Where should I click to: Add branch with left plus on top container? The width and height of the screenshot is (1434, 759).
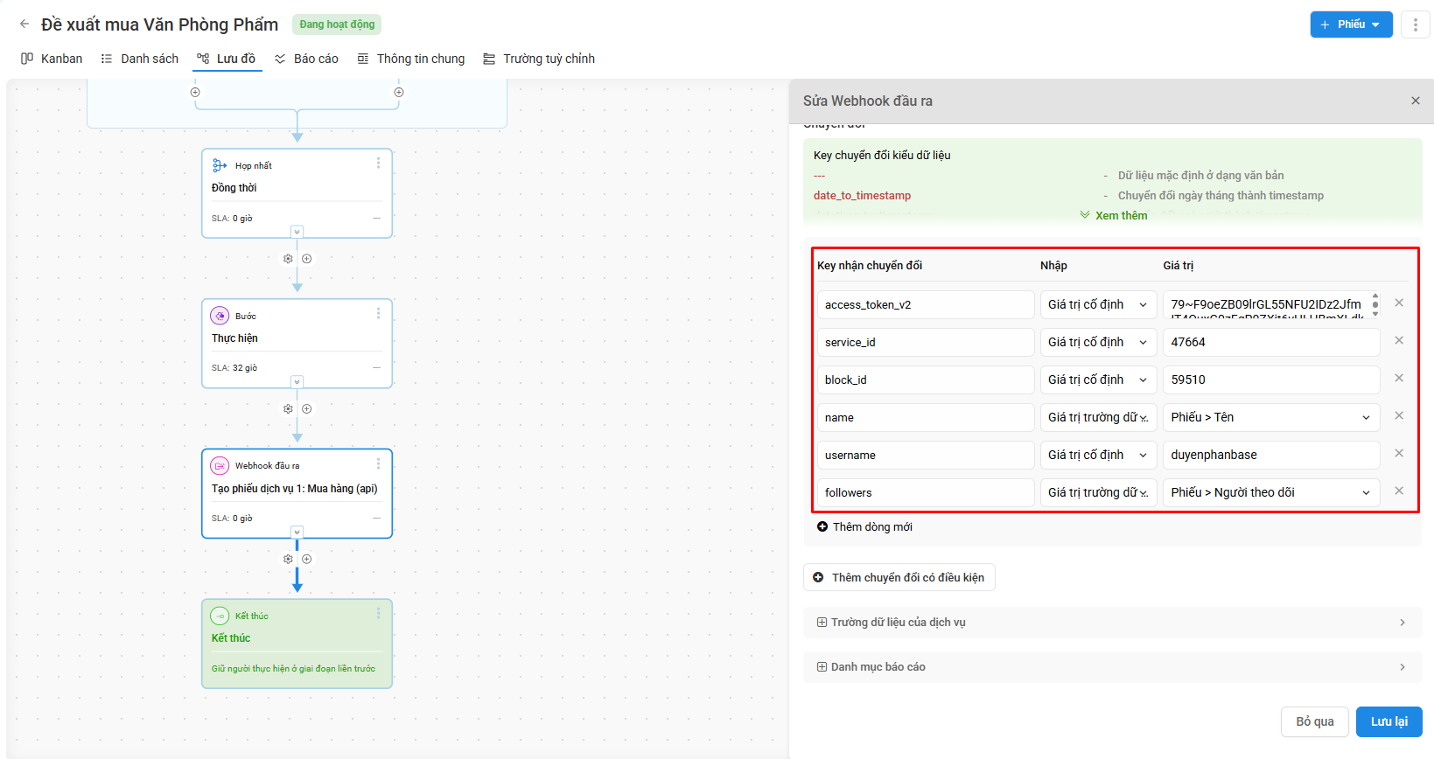tap(195, 92)
